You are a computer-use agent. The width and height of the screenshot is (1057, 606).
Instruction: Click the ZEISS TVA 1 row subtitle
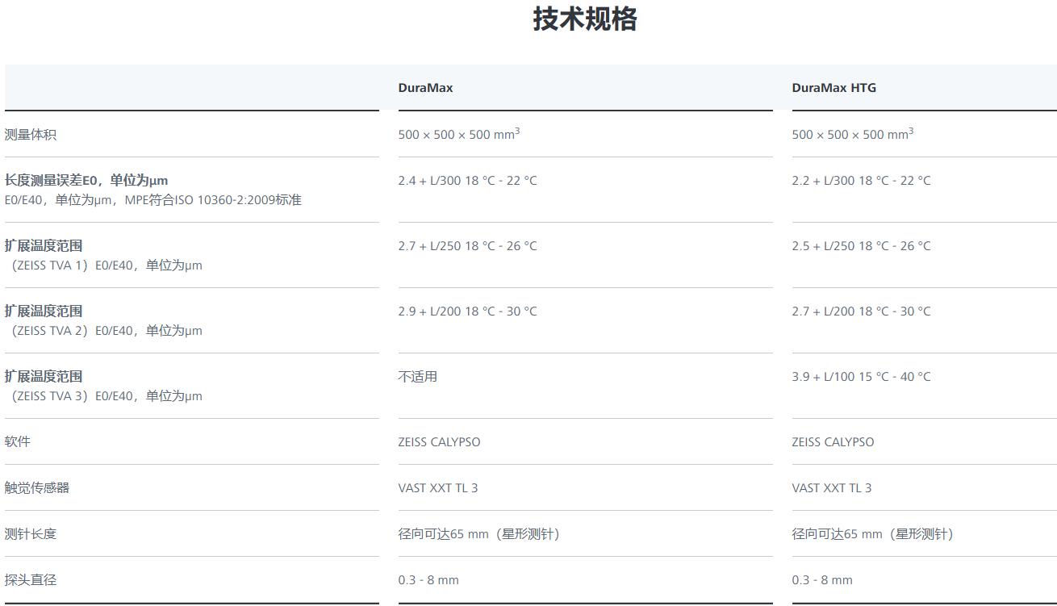(103, 265)
